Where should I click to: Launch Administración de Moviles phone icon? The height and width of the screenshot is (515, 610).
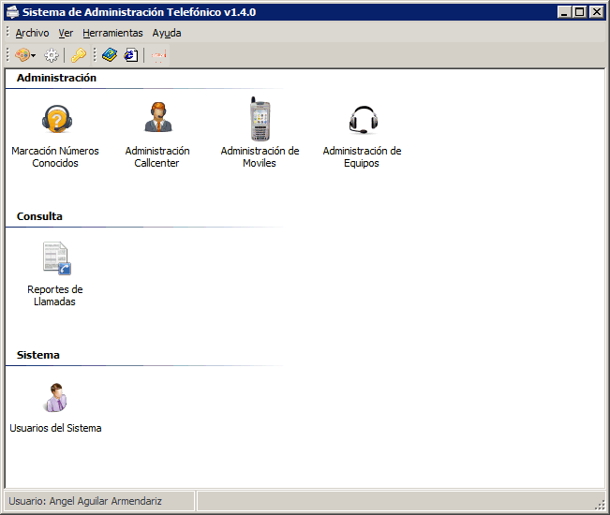click(x=260, y=119)
